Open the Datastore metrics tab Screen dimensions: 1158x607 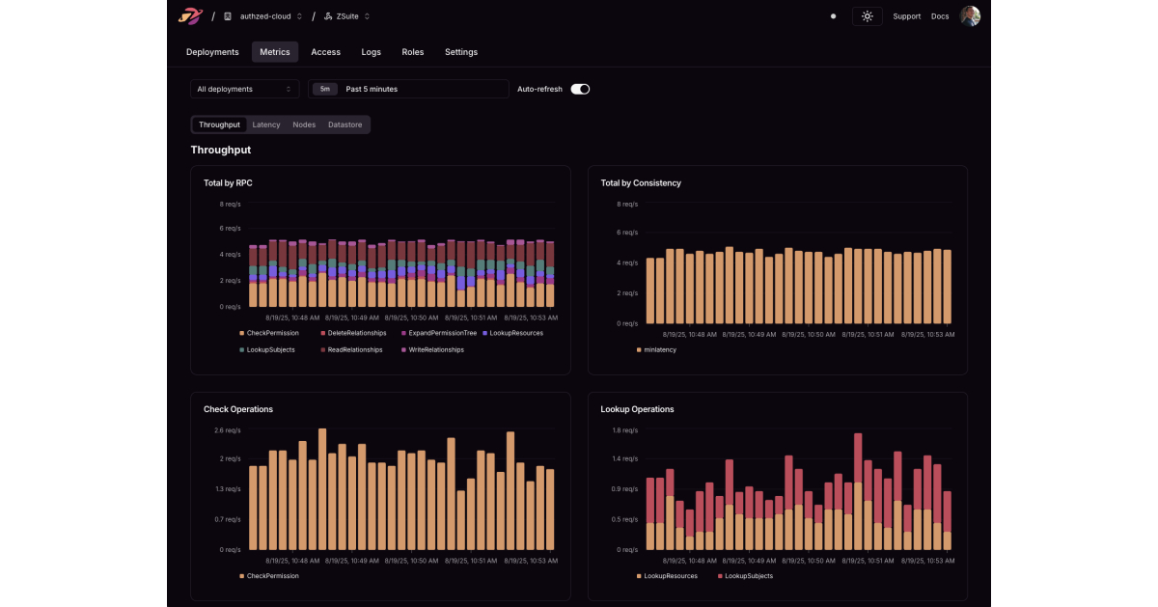click(x=345, y=124)
